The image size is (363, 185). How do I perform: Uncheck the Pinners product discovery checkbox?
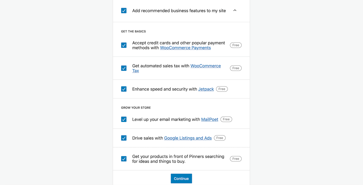(124, 159)
